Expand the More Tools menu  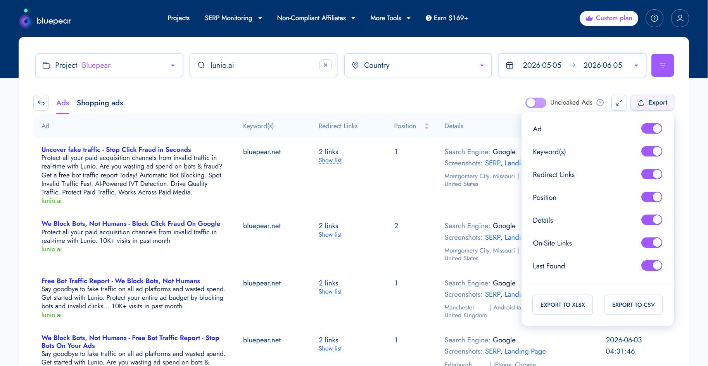(x=390, y=18)
